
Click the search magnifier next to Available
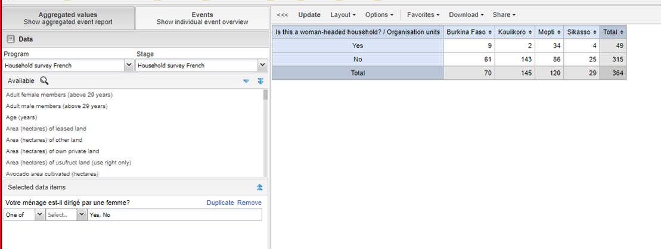(x=44, y=81)
